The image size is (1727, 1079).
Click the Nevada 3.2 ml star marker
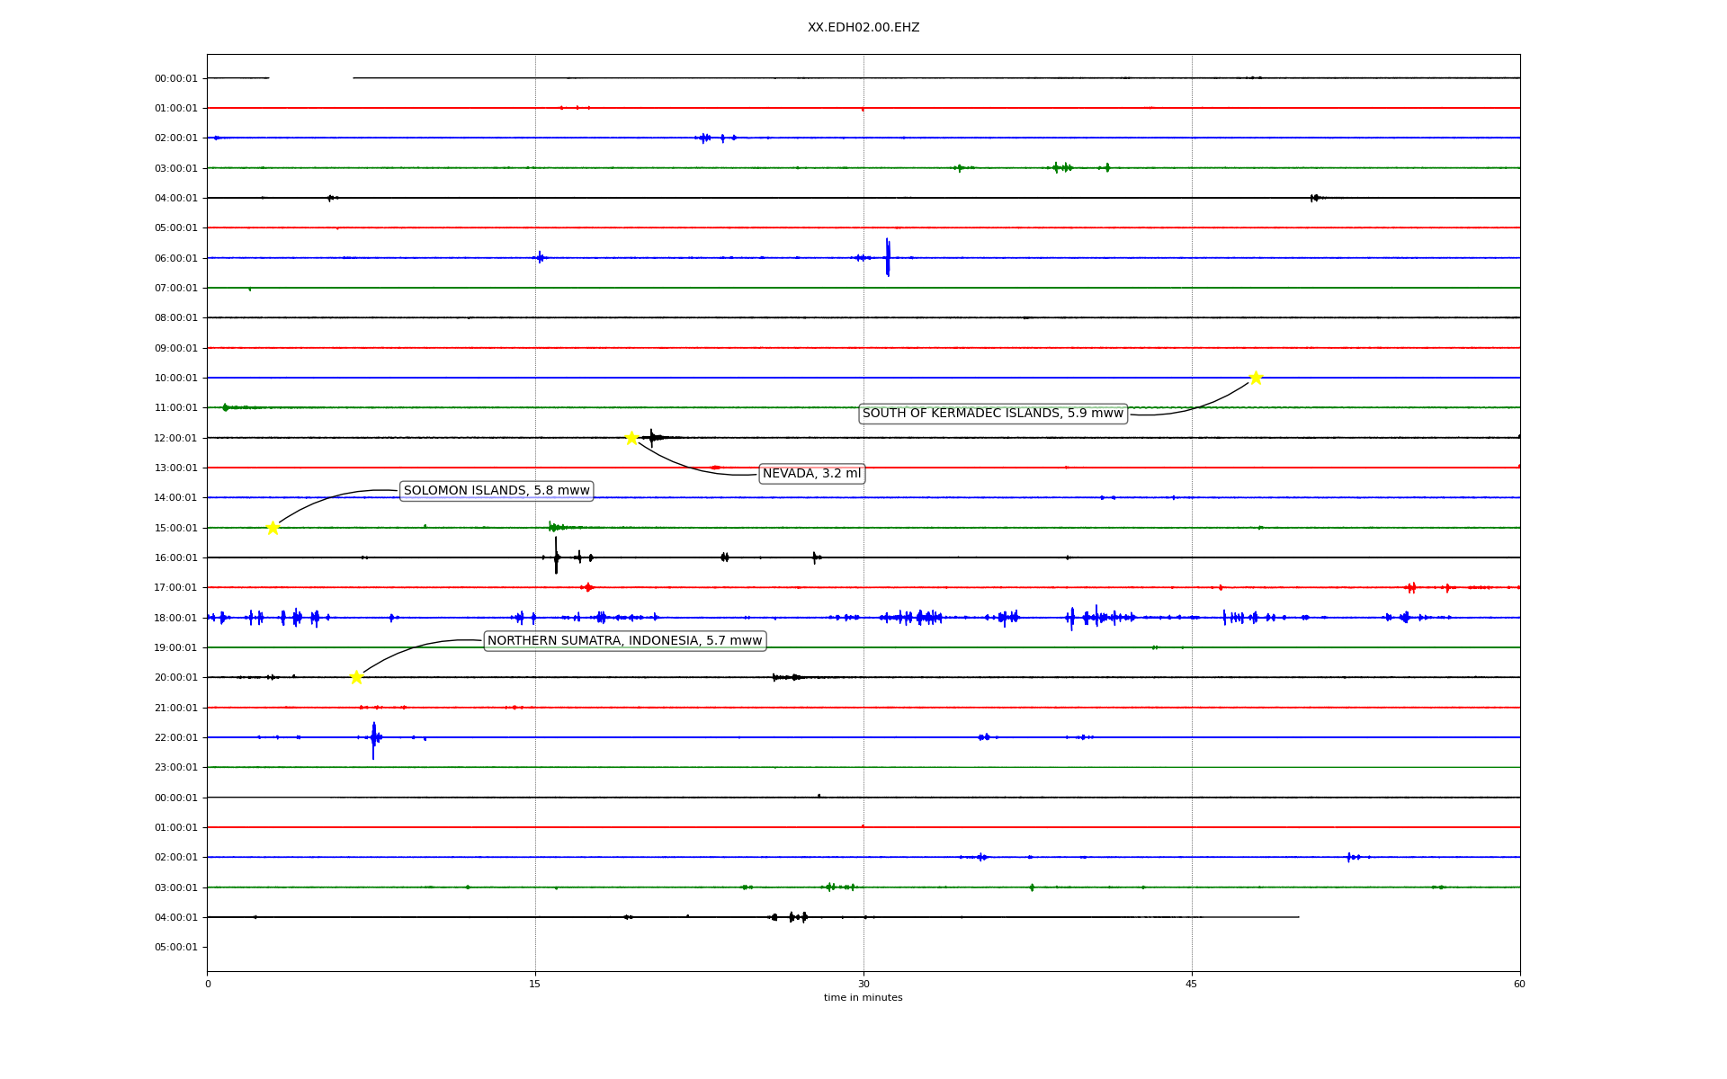point(631,438)
